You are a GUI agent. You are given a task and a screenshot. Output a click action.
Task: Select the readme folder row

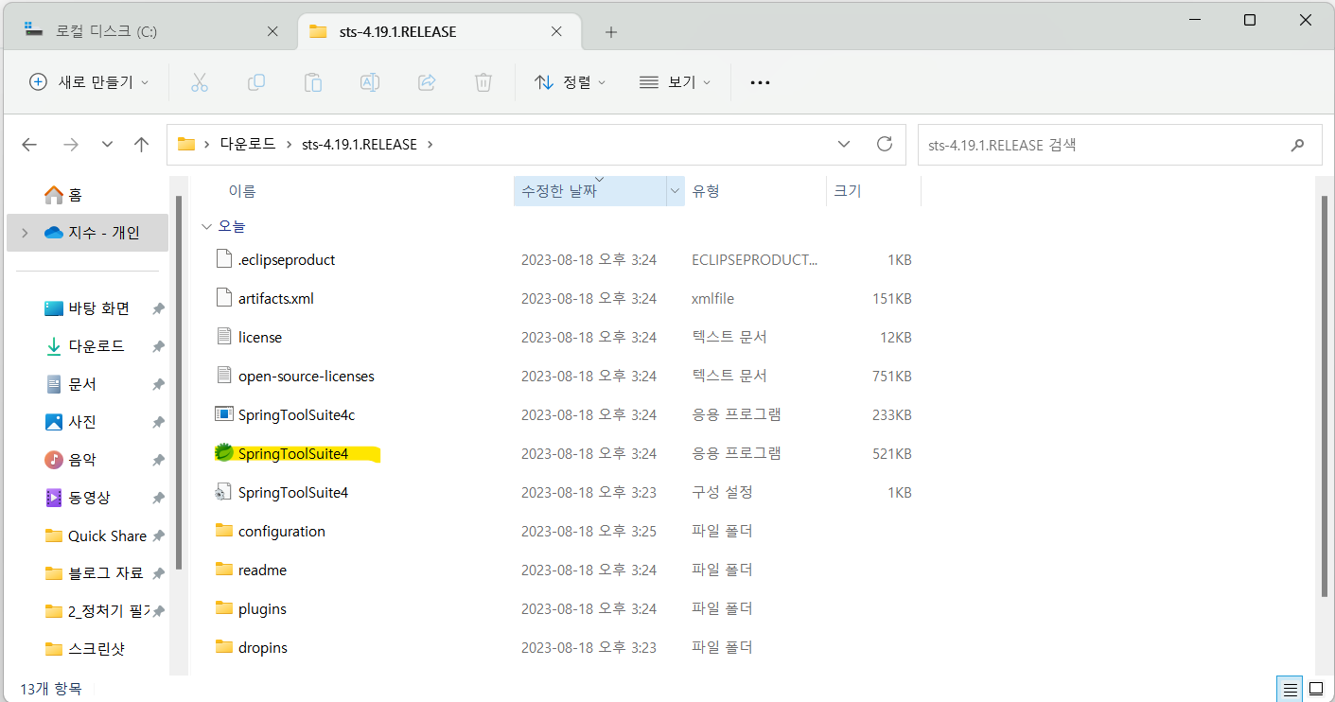pyautogui.click(x=564, y=570)
